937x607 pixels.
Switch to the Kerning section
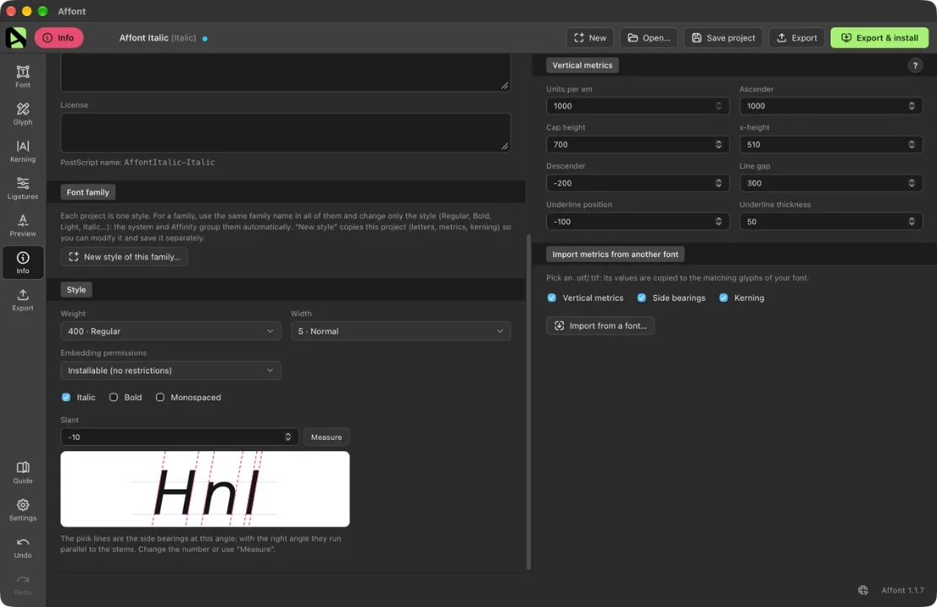(x=23, y=151)
